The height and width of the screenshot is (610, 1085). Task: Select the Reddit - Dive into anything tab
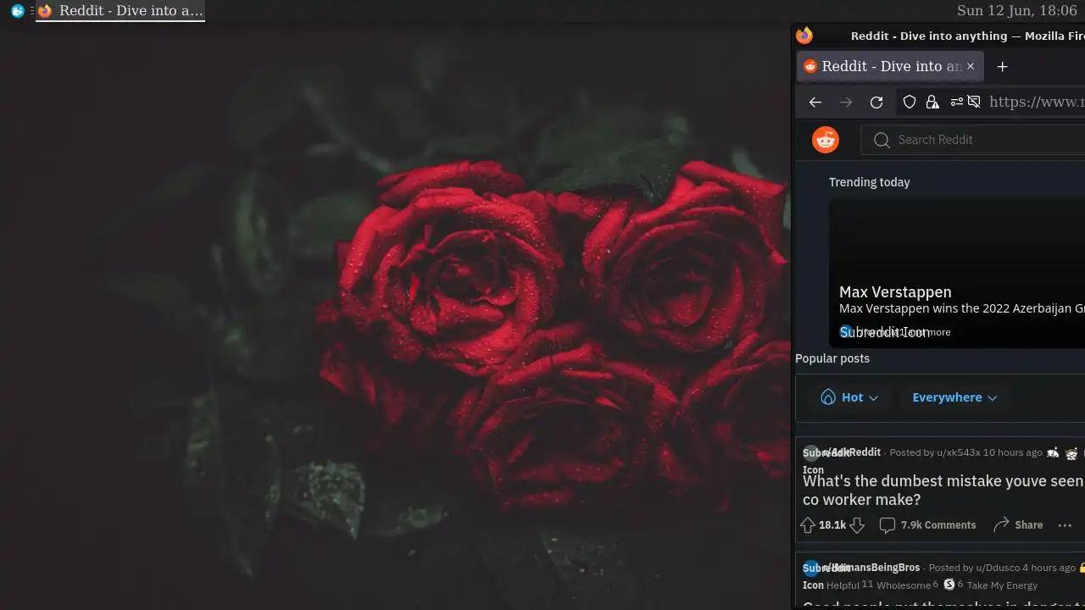pyautogui.click(x=890, y=66)
